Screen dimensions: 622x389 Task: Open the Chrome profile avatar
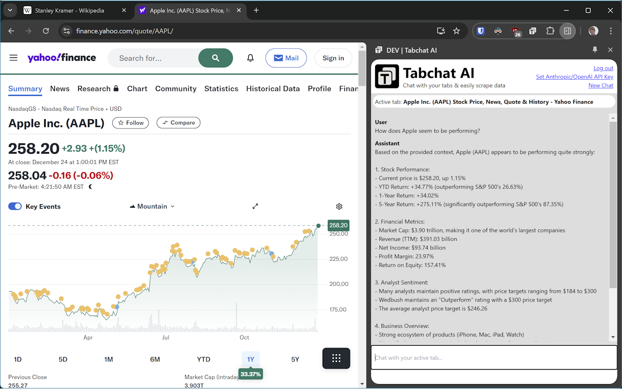(593, 31)
